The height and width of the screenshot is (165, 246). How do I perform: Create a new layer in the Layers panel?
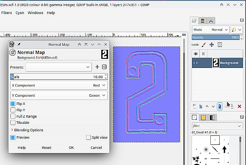coord(194,106)
